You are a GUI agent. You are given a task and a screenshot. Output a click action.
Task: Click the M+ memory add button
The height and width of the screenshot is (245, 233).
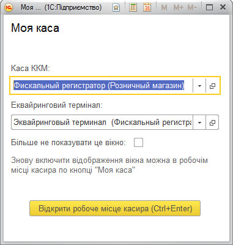(x=179, y=8)
